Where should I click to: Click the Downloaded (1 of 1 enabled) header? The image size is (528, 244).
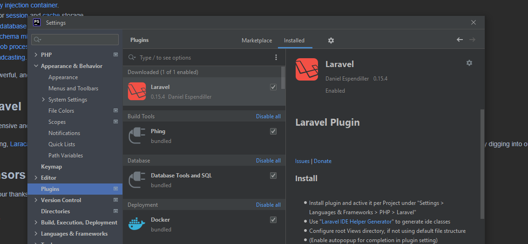[162, 72]
